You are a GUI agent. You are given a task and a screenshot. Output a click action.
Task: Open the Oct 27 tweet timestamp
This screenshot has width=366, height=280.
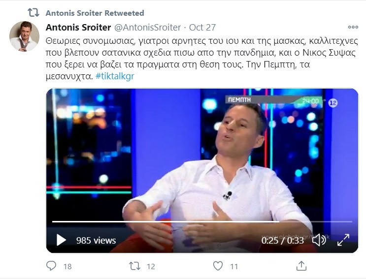pyautogui.click(x=202, y=28)
